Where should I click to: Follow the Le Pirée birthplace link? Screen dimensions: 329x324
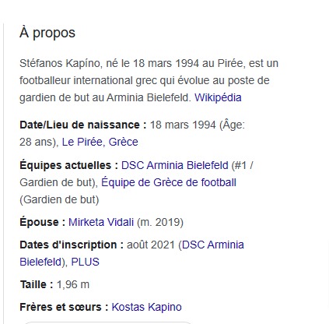point(82,142)
